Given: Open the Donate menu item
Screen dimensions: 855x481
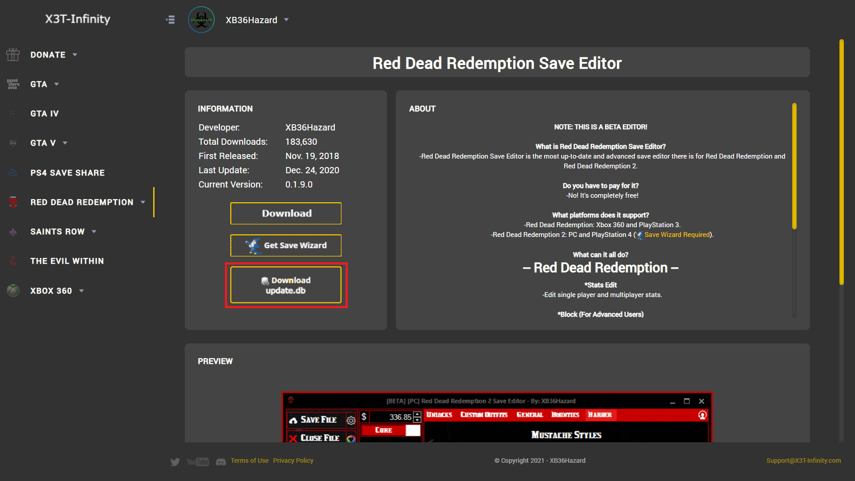Looking at the screenshot, I should [48, 55].
